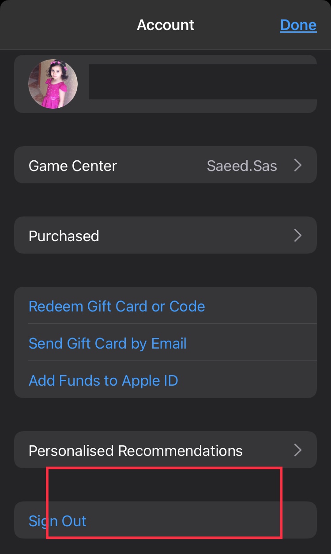This screenshot has height=554, width=331.
Task: Tap blank space right of Send Gift Card
Action: pos(252,343)
